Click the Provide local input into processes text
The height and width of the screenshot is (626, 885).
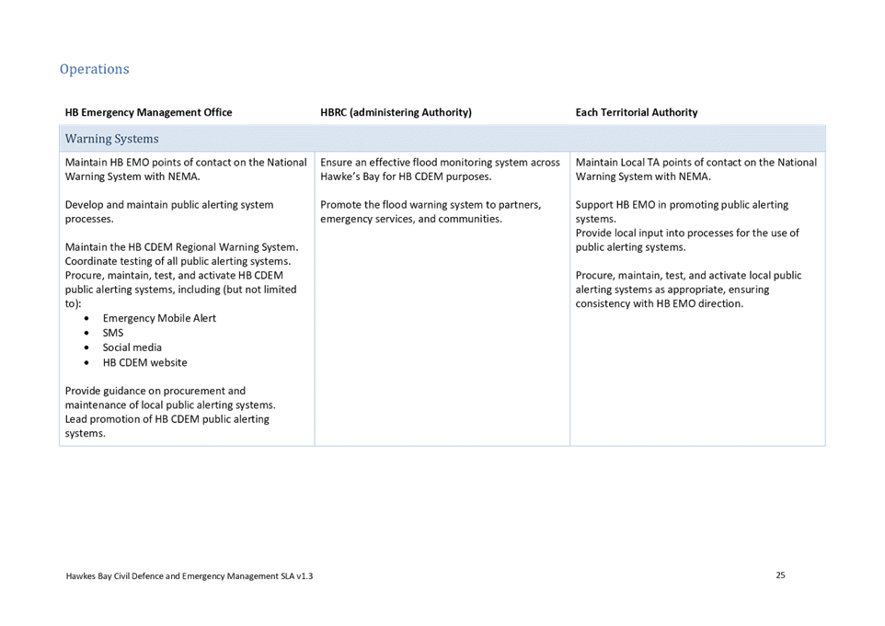pyautogui.click(x=687, y=240)
